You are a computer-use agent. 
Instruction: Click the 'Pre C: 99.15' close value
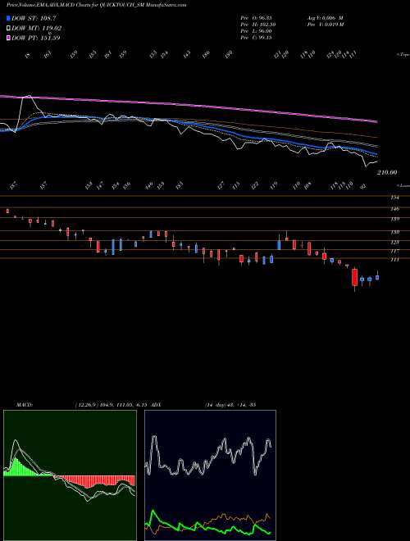point(256,38)
